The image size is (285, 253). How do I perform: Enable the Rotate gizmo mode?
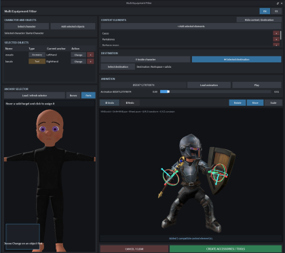[x=237, y=102]
